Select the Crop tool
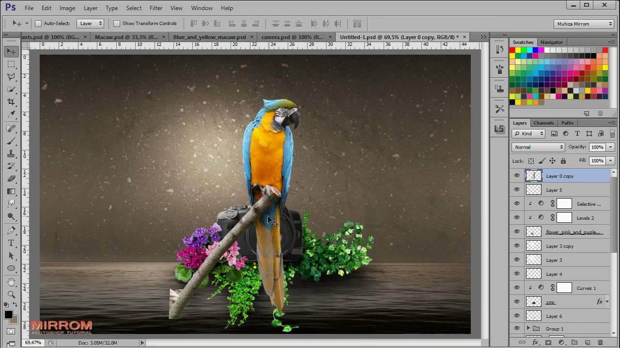The image size is (620, 348). [x=11, y=101]
